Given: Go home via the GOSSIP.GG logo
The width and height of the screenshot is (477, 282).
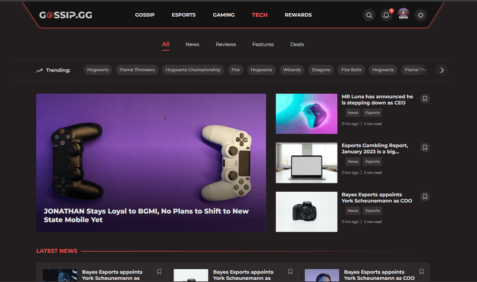Looking at the screenshot, I should coord(66,15).
